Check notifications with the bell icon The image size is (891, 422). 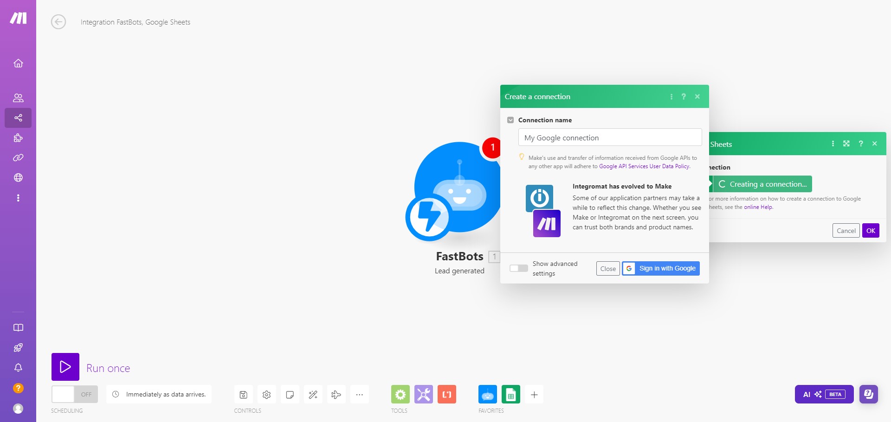pos(19,367)
